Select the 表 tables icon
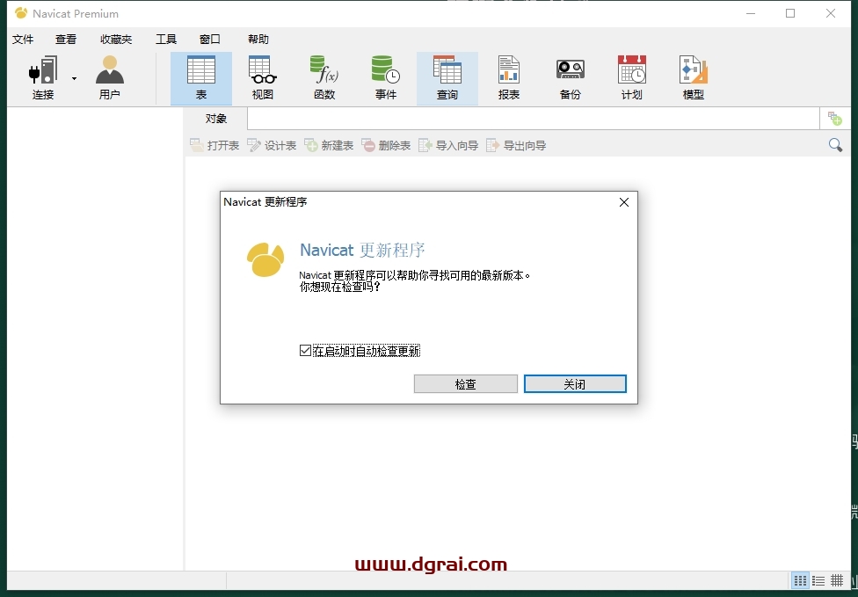This screenshot has width=858, height=597. (x=200, y=77)
